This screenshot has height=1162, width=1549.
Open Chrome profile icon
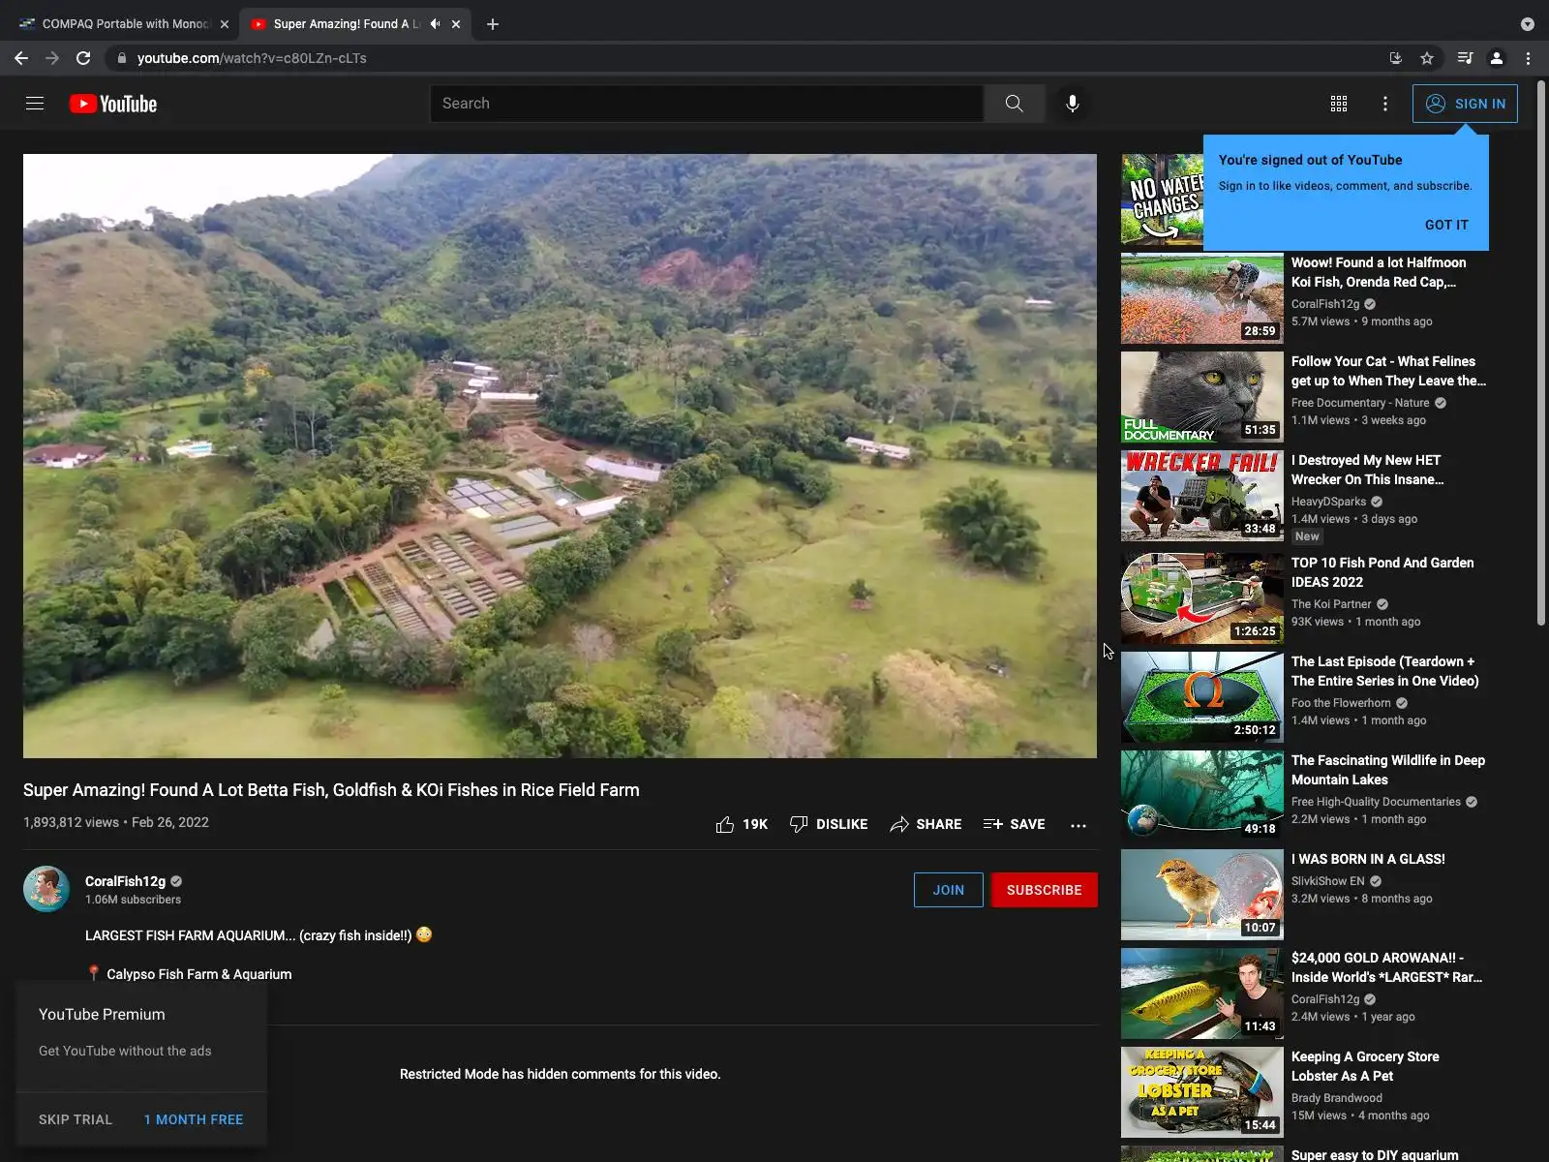click(x=1497, y=58)
